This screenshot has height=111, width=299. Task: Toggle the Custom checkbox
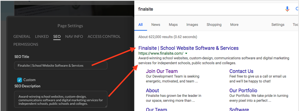[20, 80]
